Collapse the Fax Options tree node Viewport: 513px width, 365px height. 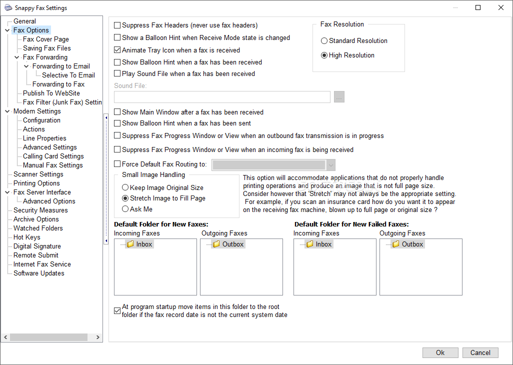(7, 30)
